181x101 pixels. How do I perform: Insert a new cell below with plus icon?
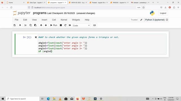pyautogui.click(x=20, y=25)
